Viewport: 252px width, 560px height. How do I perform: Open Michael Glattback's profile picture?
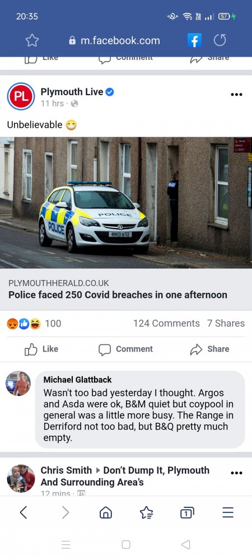[x=18, y=384]
